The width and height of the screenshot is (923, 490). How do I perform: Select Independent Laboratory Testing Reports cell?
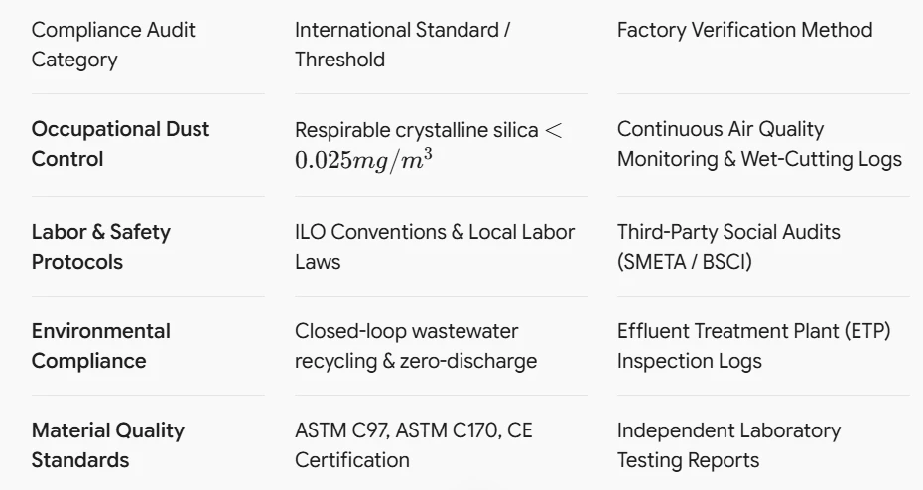(728, 445)
